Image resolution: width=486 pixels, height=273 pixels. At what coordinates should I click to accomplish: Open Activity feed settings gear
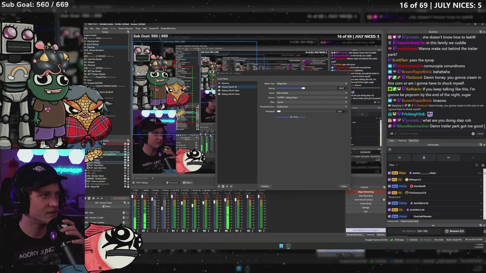pos(477,165)
